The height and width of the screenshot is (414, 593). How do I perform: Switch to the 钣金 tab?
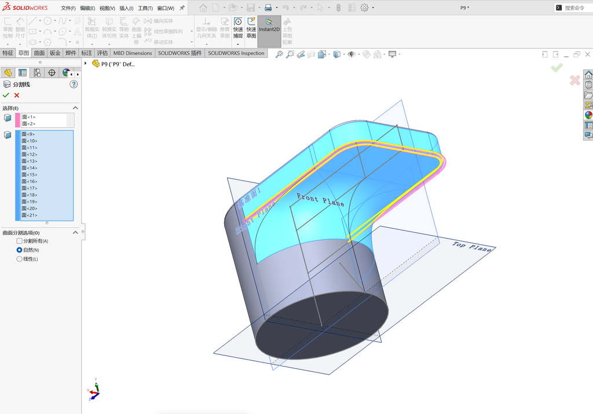(x=55, y=53)
